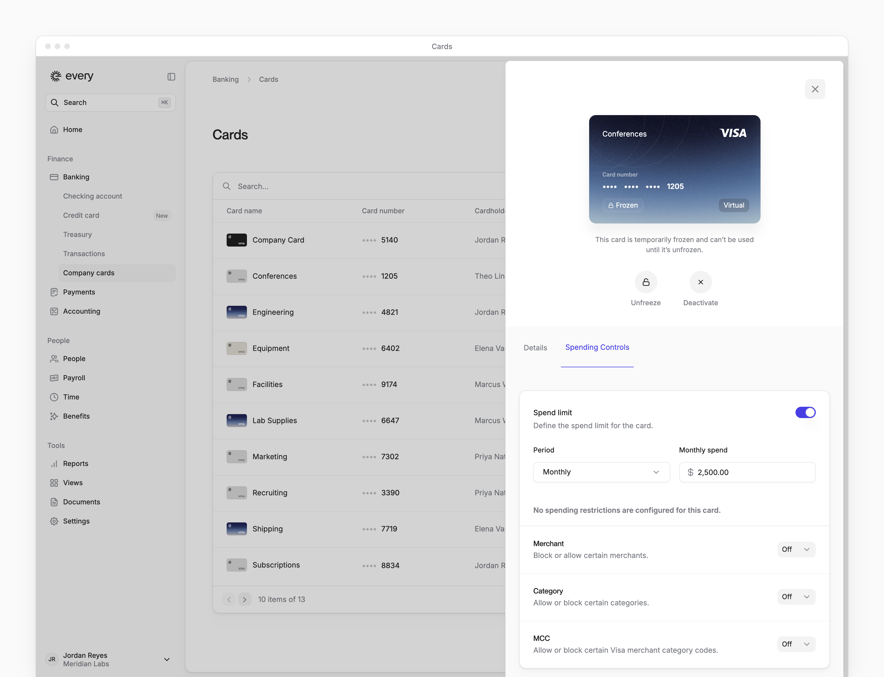Viewport: 884px width, 677px height.
Task: Click the every logo
Action: pyautogui.click(x=72, y=76)
